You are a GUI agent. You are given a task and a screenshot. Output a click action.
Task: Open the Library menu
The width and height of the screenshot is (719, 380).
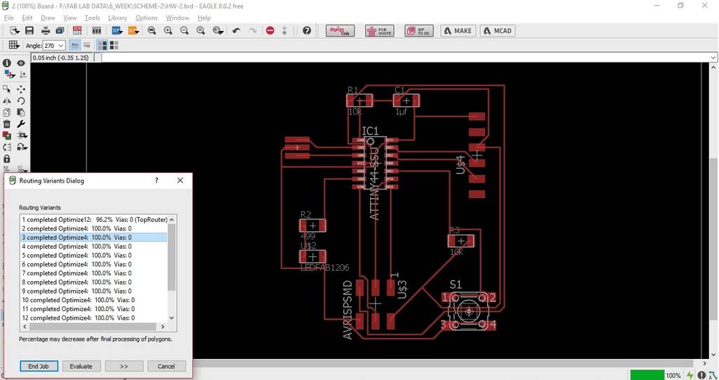(117, 18)
